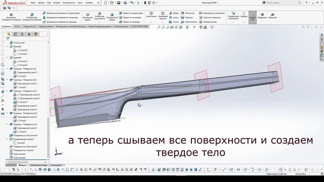The height and width of the screenshot is (182, 324).
Task: Click the Extruded Boss/Base tool icon
Action: coord(11,15)
